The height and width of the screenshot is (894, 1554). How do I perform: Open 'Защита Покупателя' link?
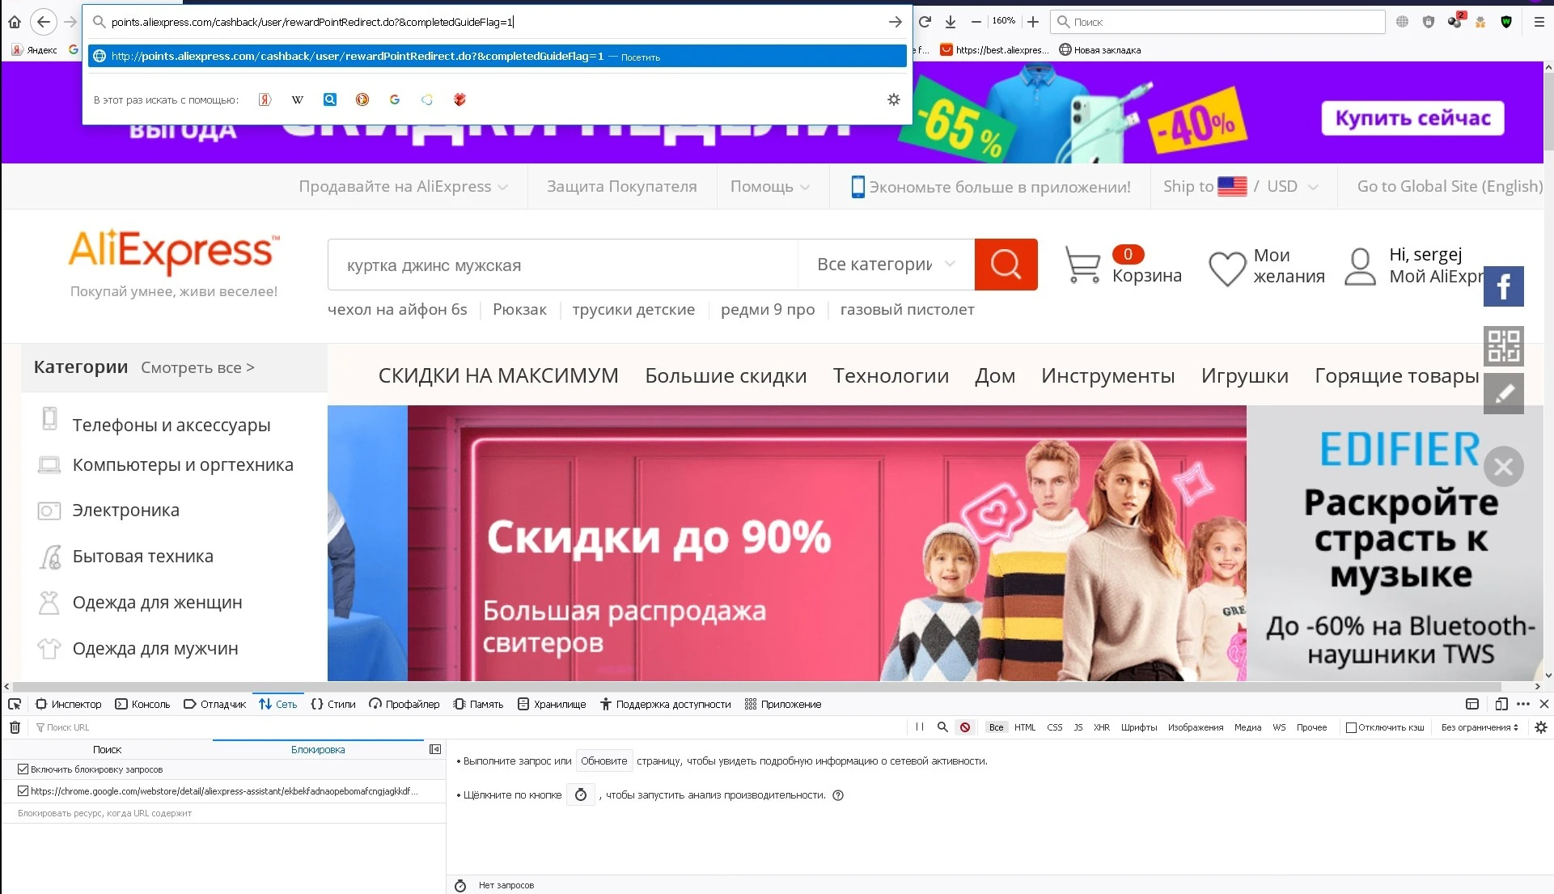[621, 187]
